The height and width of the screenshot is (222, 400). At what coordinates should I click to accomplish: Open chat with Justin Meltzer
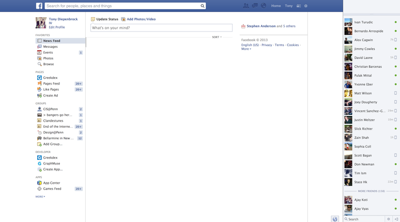(x=371, y=120)
